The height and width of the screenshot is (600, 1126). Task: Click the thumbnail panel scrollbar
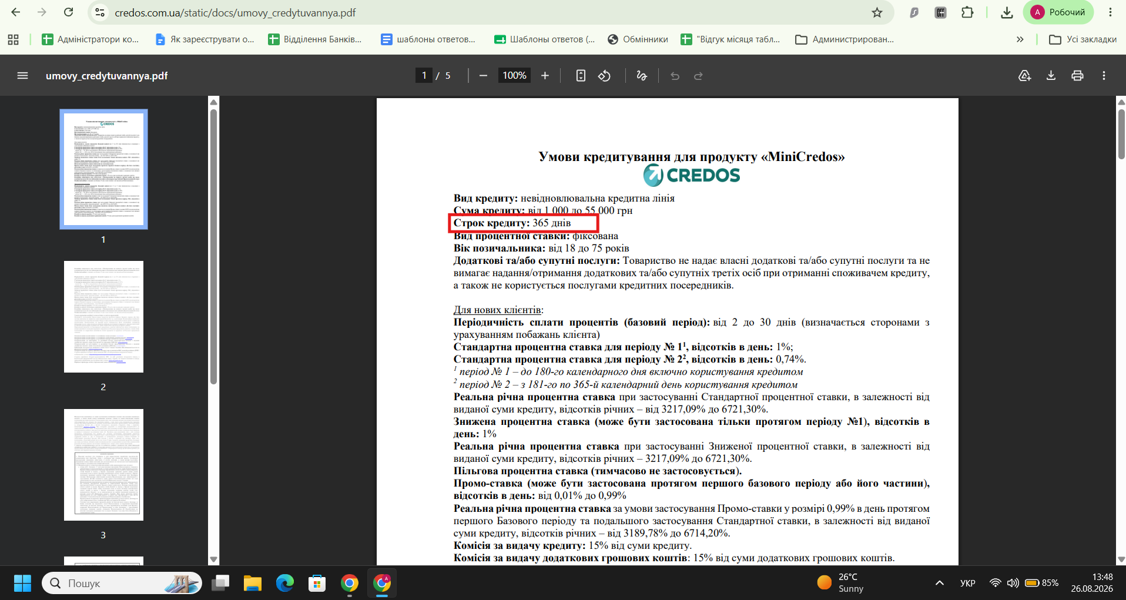214,247
